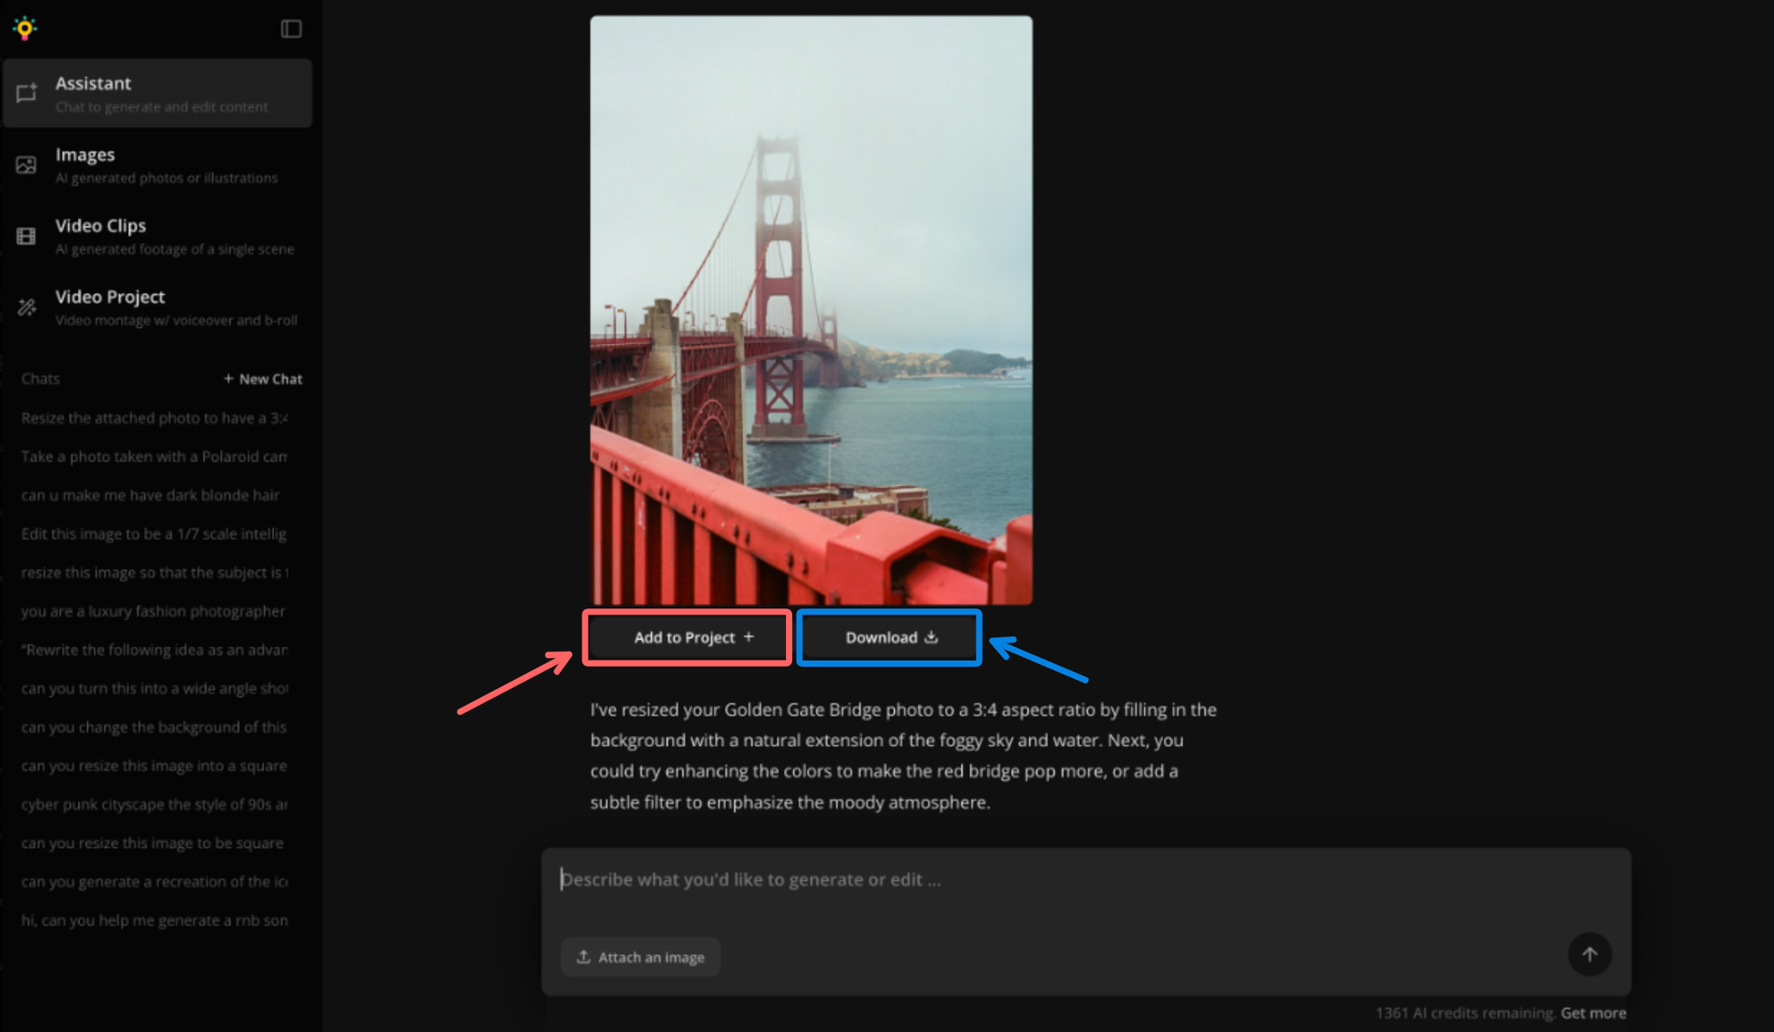Viewport: 1774px width, 1032px height.
Task: Open chat about dark blonde hair
Action: tap(151, 495)
